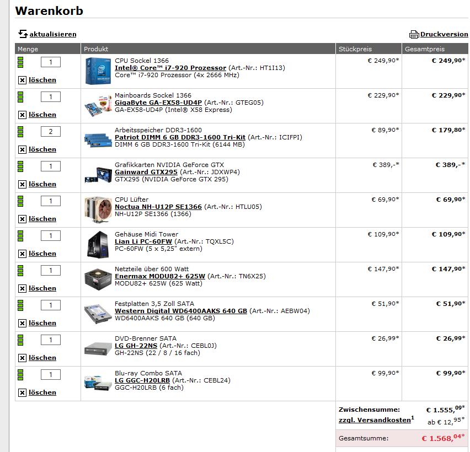The image size is (470, 452).
Task: Click löschen link for Intel Core i7-920
Action: (x=42, y=80)
